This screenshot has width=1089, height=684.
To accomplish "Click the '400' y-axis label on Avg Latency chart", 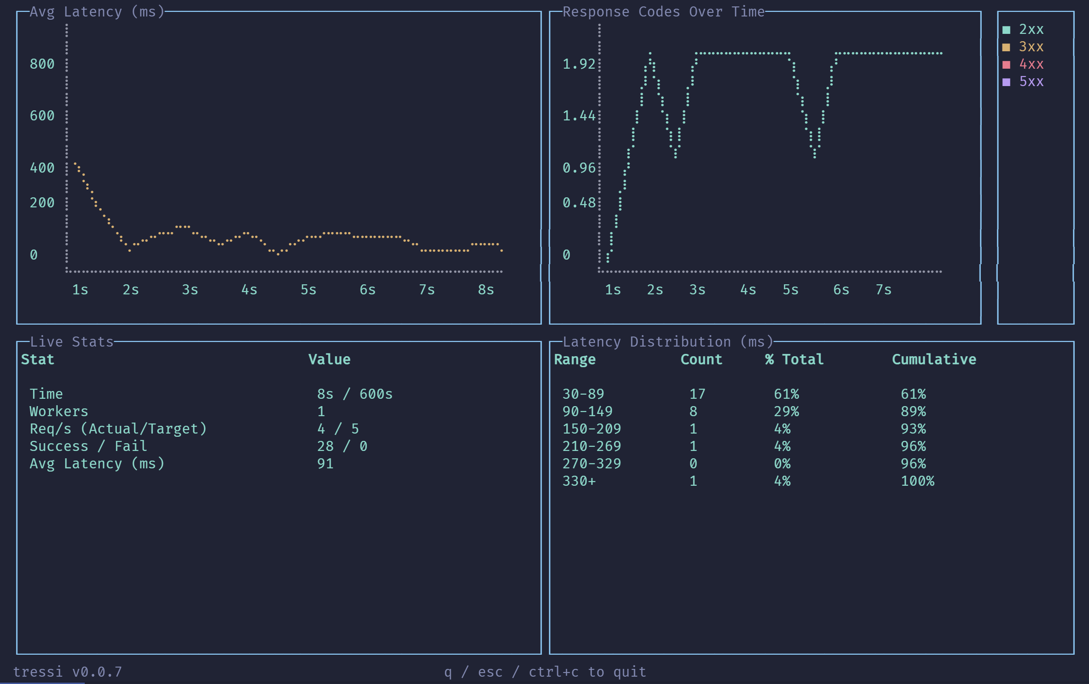I will [42, 168].
